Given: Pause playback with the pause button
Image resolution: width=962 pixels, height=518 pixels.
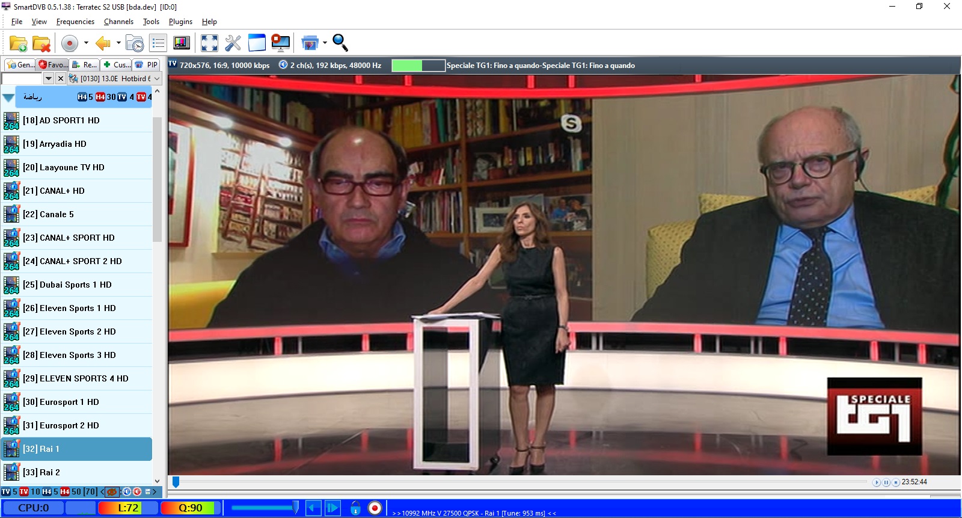Looking at the screenshot, I should 886,483.
